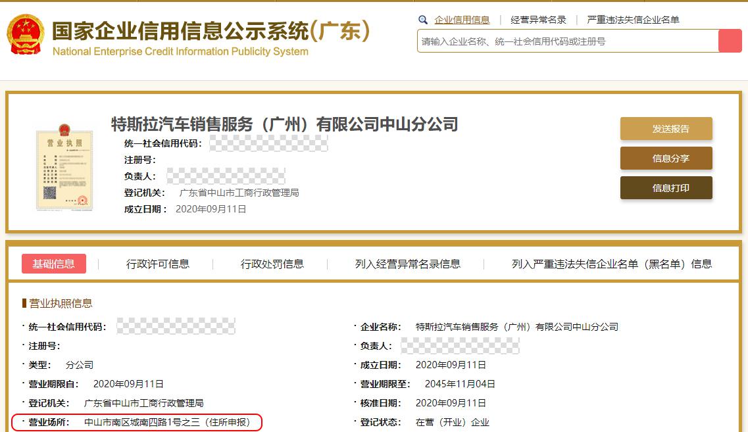Click the 信息打印 button
Screen dimensions: 748x432
point(666,188)
